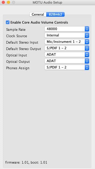Open the Phones Assign dropdown
The height and width of the screenshot is (169, 95).
[x=67, y=67]
